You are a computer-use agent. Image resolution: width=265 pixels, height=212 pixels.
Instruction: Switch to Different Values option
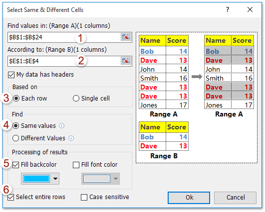15,138
